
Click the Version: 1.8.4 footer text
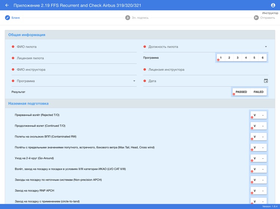(270, 206)
